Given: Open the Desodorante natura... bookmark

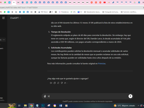Looking at the screenshot, I should (92, 12).
